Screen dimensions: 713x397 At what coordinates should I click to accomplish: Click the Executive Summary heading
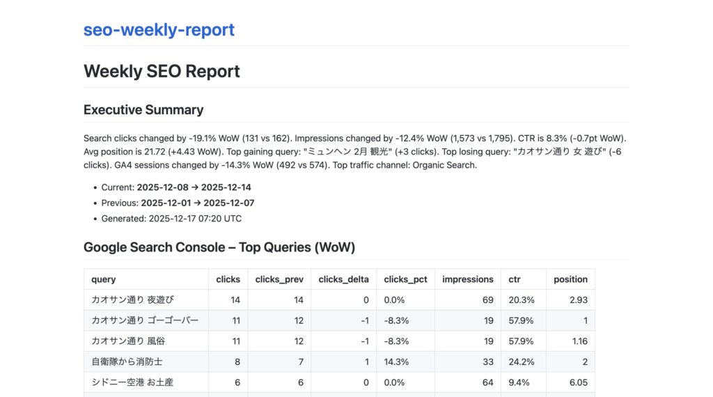143,110
